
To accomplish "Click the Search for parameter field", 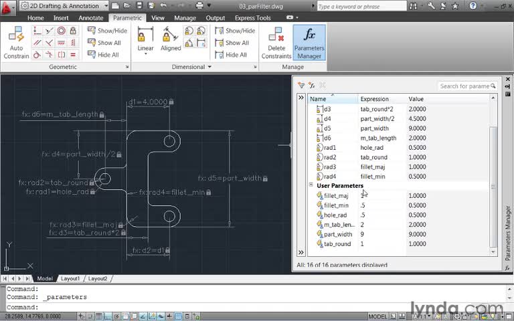I will point(464,86).
